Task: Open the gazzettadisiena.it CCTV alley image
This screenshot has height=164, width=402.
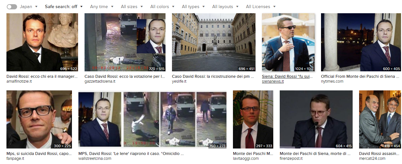Action: point(125,42)
